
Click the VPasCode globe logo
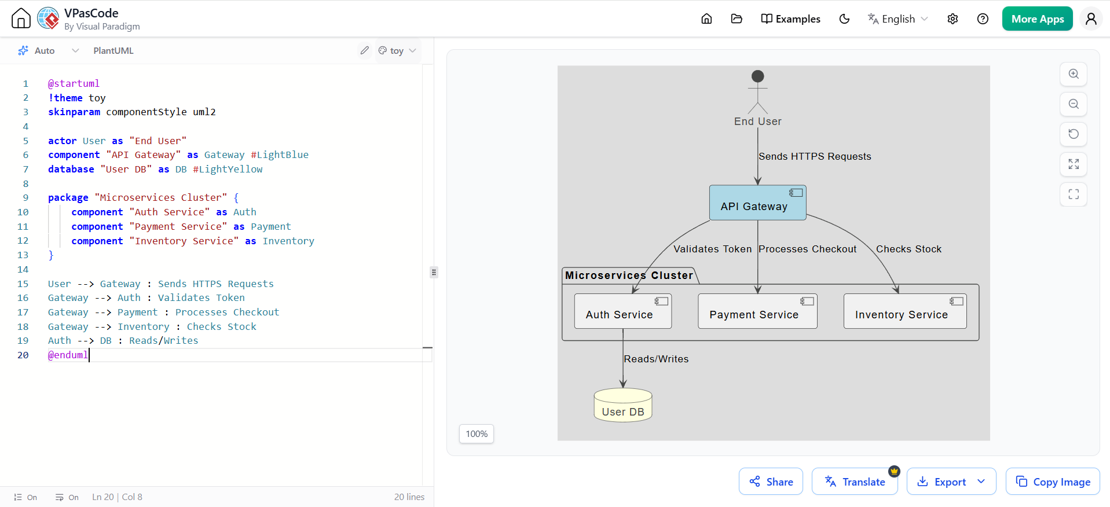48,19
